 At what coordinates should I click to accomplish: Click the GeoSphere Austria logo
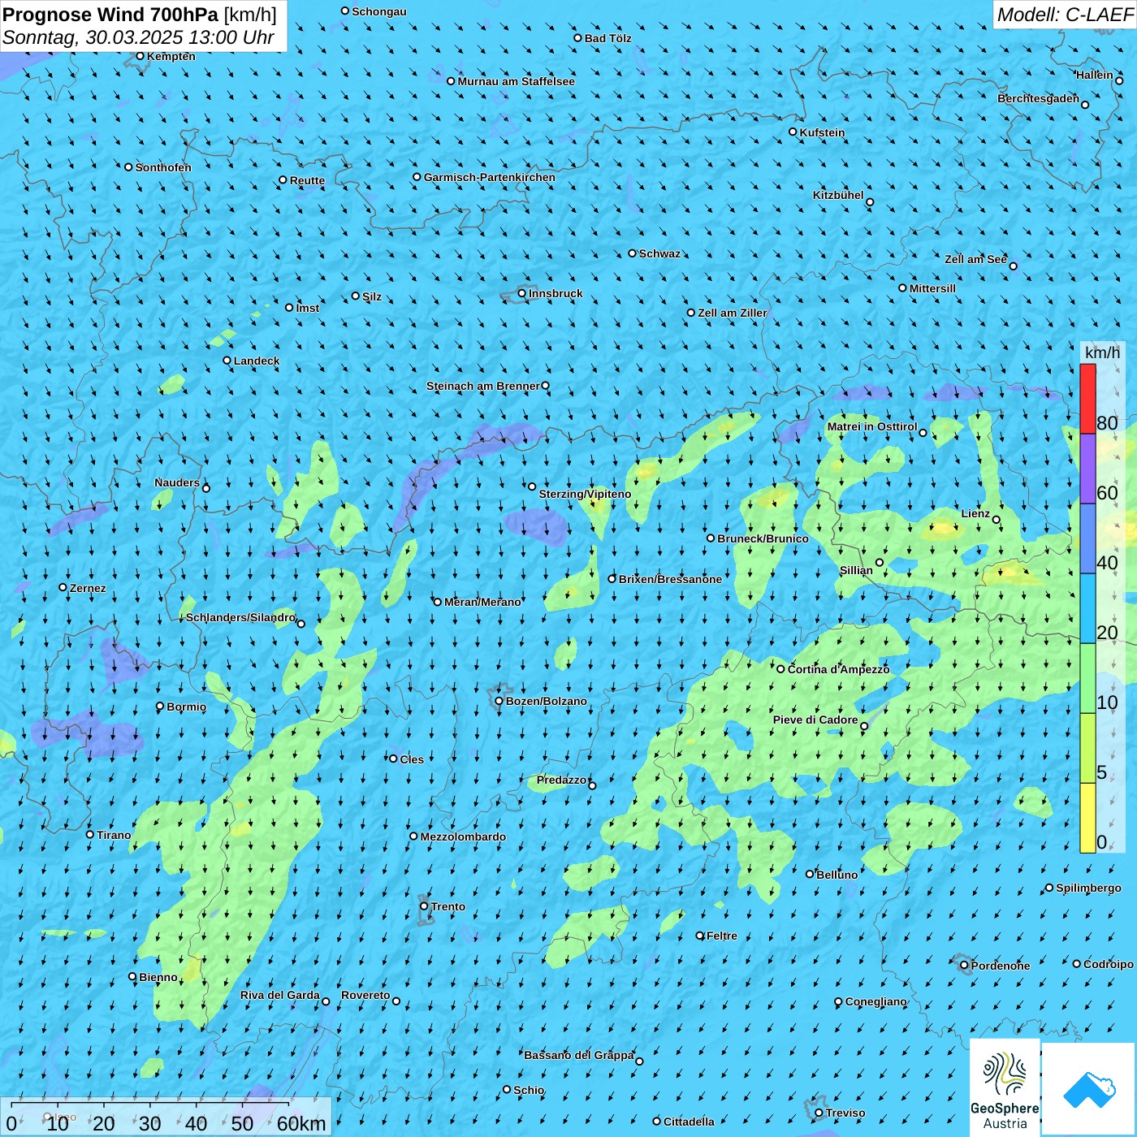pos(1005,1088)
